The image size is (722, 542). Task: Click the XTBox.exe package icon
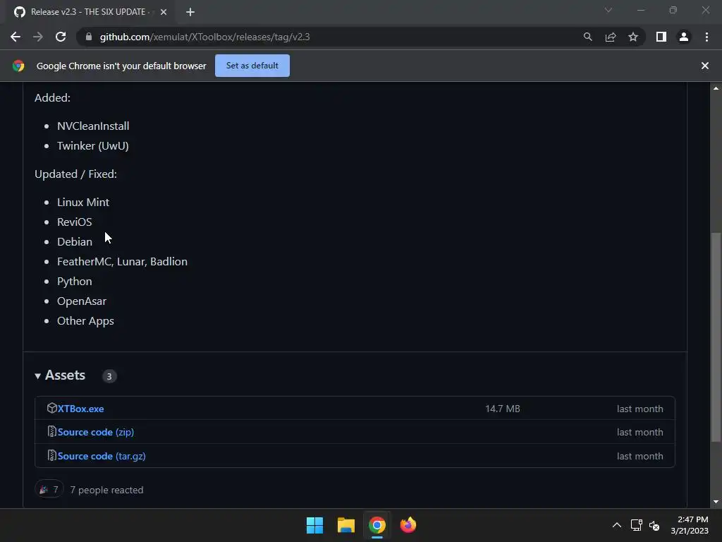51,409
